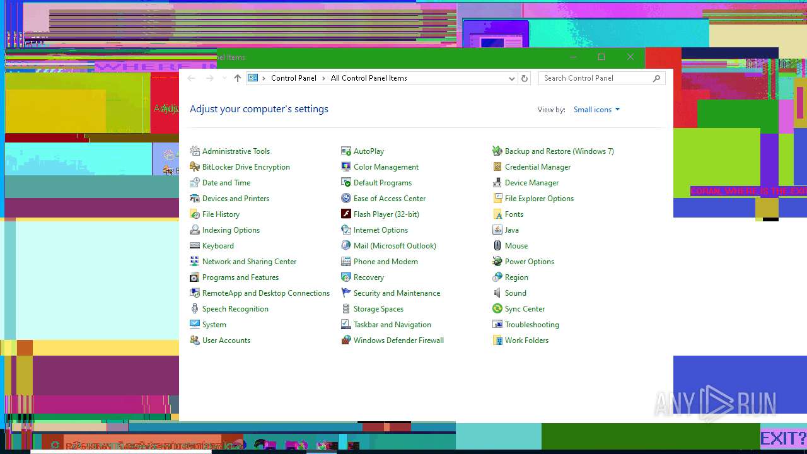The width and height of the screenshot is (807, 454).
Task: Click the Forward navigation arrow
Action: pos(210,78)
